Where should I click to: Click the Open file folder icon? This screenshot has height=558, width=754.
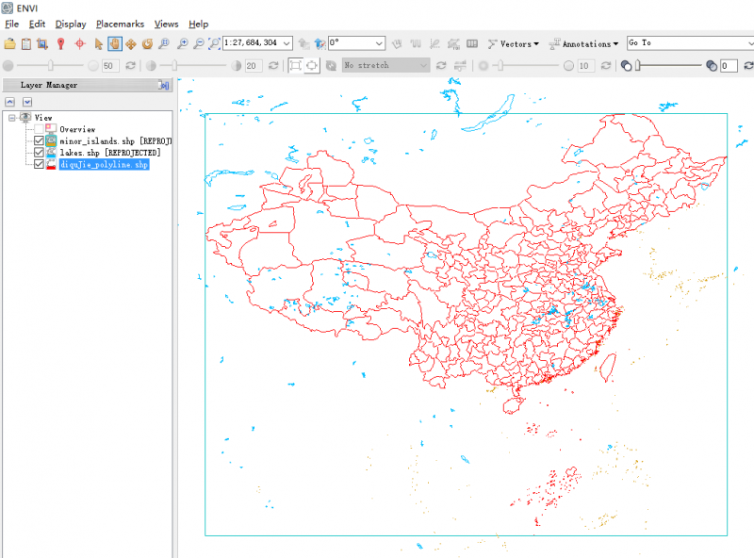[10, 43]
